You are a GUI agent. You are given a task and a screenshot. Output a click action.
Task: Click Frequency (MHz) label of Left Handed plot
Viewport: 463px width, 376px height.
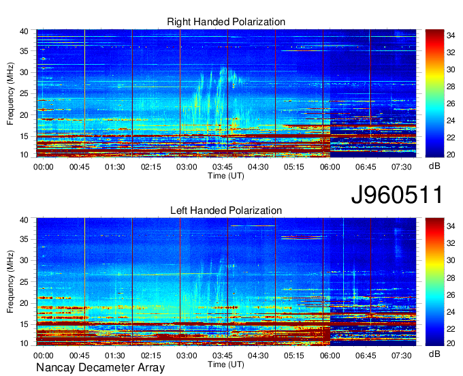click(10, 282)
